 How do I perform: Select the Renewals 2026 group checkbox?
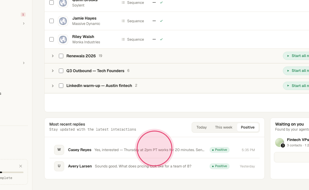pyautogui.click(x=61, y=56)
